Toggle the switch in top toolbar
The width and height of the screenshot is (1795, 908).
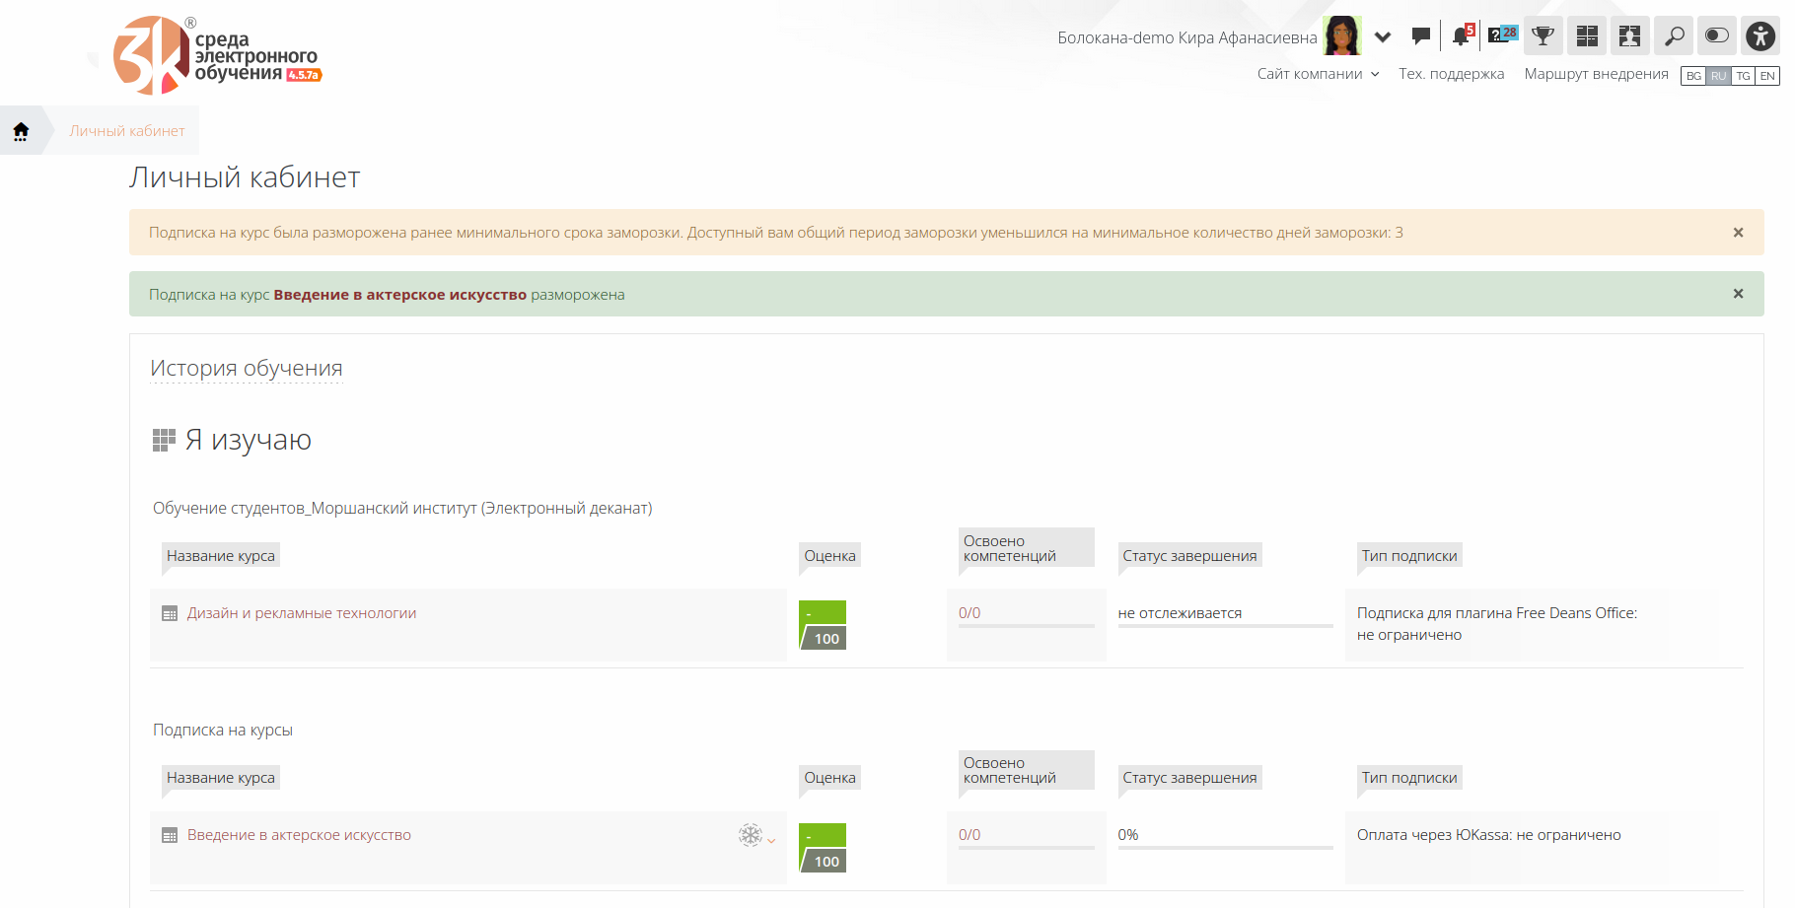1717,36
